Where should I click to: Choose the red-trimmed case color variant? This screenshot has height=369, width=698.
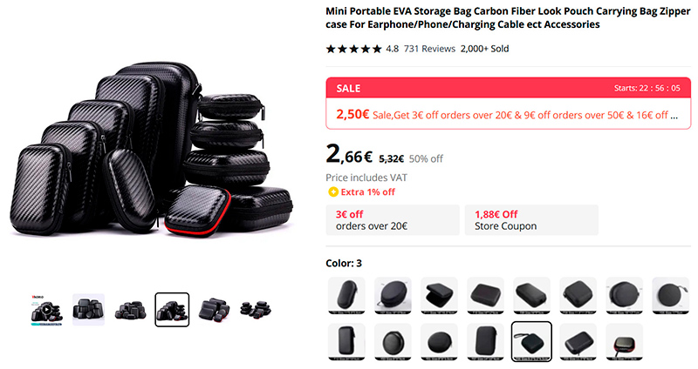pyautogui.click(x=625, y=341)
